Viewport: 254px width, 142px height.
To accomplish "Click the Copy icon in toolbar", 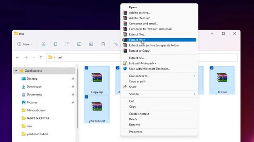I will 56,44.
